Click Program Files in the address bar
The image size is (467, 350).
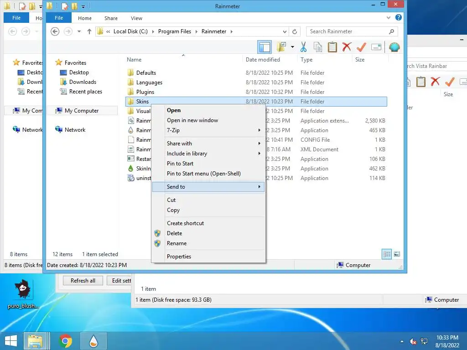[x=175, y=31]
